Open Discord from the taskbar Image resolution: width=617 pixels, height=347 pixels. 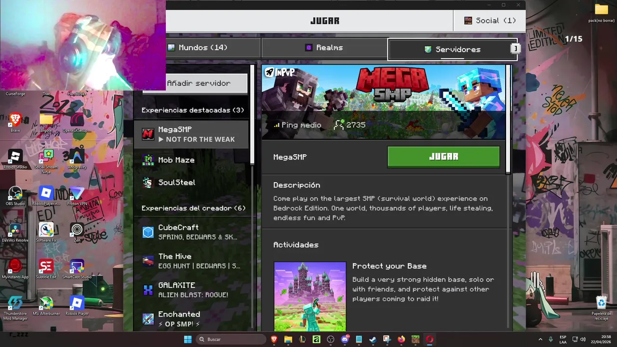point(345,339)
